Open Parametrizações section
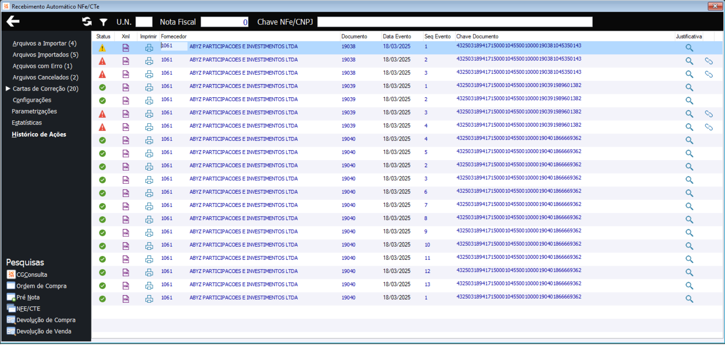Viewport: 725px width, 345px height. tap(34, 111)
